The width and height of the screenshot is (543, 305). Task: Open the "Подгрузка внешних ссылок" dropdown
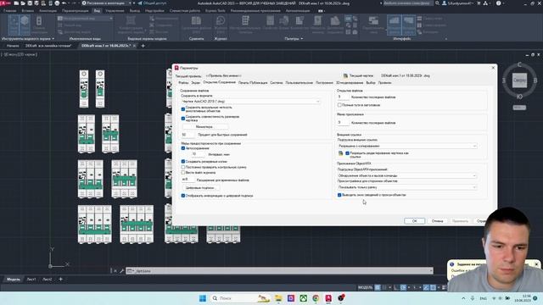[407, 146]
